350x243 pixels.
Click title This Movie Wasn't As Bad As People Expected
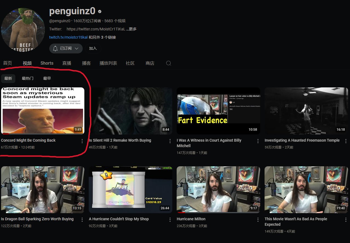tap(296, 222)
